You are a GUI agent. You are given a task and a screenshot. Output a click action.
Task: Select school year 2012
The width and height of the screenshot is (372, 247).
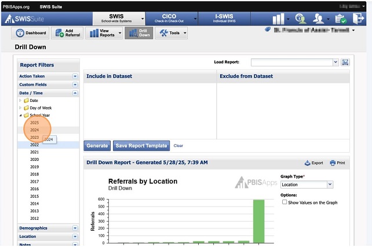pyautogui.click(x=34, y=218)
